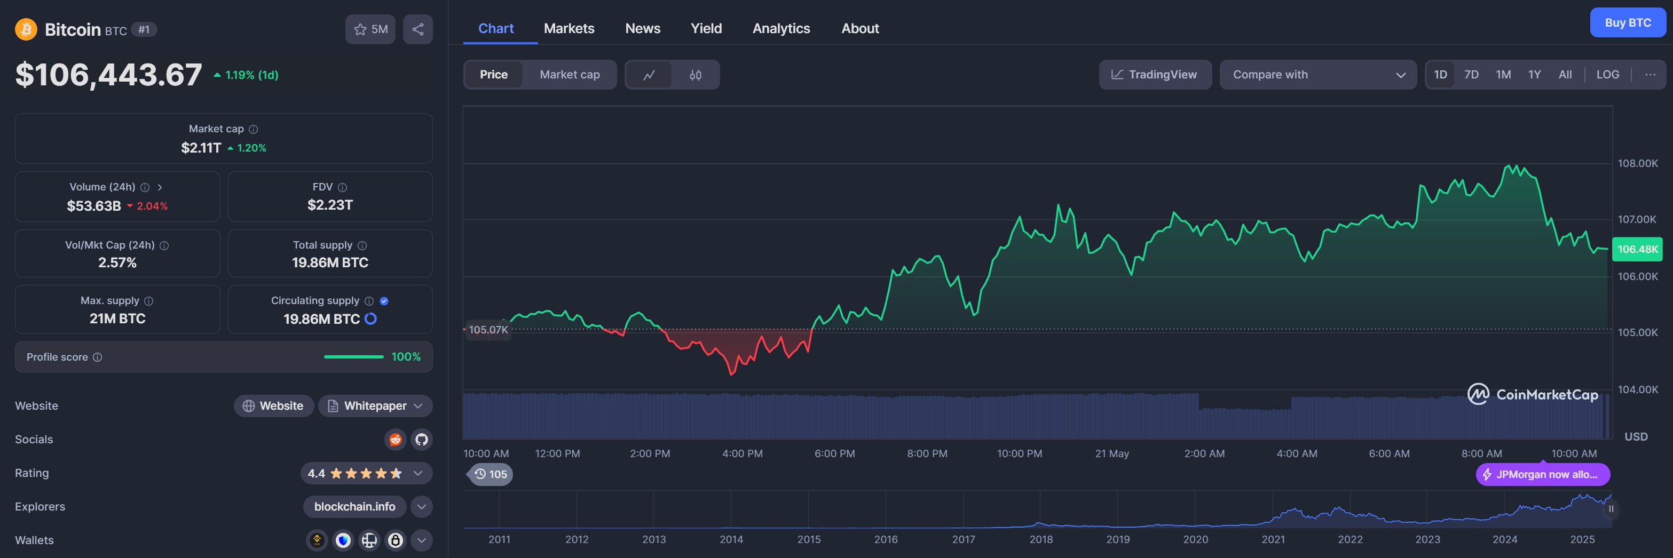Click the $2.11T market cap value
The height and width of the screenshot is (558, 1673).
tap(201, 148)
